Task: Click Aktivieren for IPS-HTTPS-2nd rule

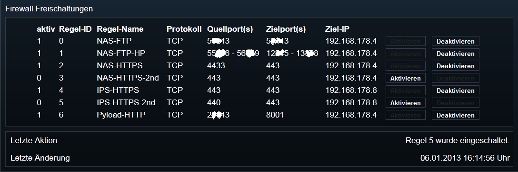Action: [x=405, y=103]
